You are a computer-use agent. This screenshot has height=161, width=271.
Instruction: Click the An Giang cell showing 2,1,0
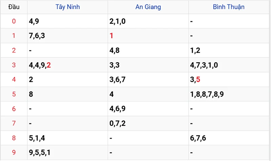tap(118, 21)
